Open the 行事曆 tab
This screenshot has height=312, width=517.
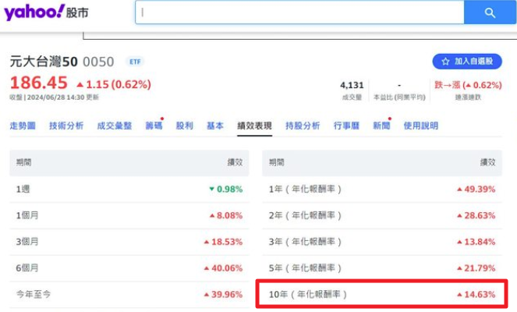(x=346, y=126)
